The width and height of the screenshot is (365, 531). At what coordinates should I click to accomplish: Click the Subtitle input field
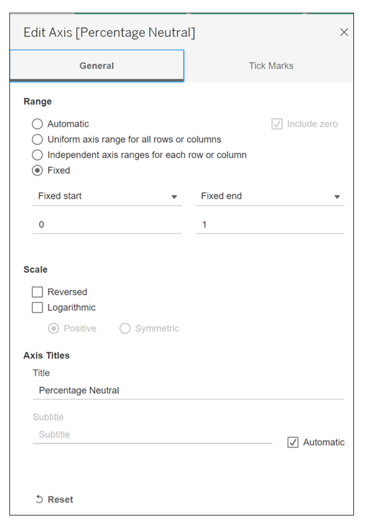coord(152,435)
